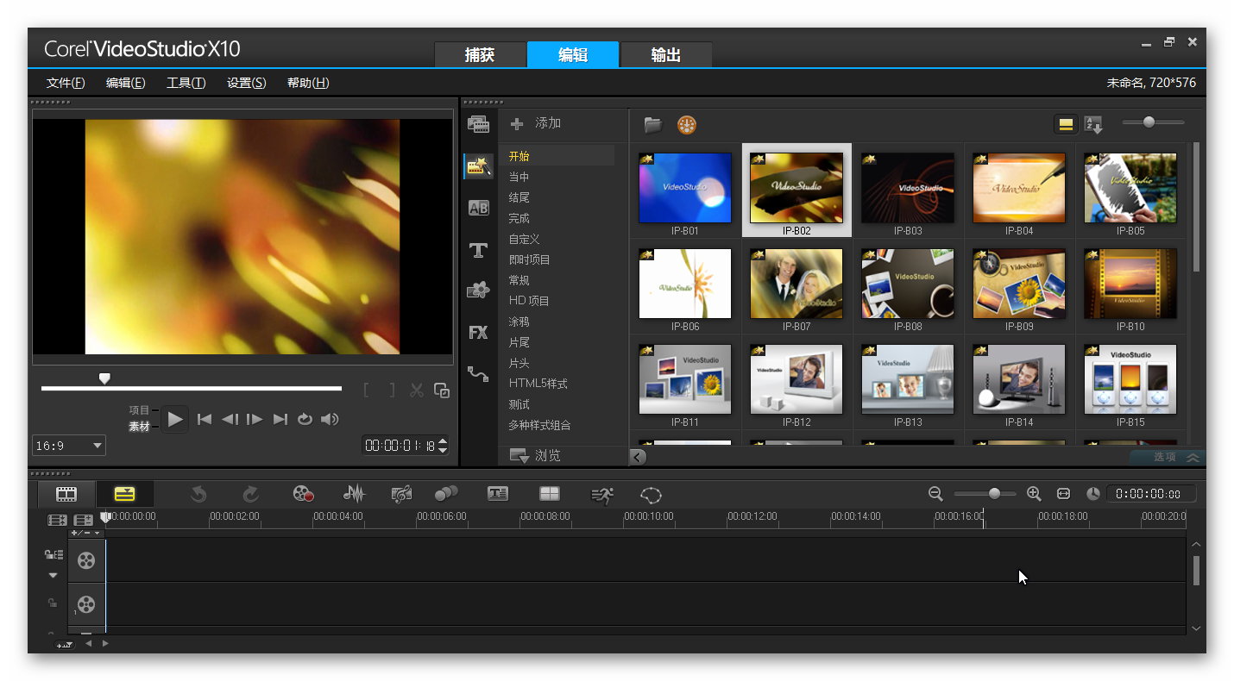Open the 16:9 aspect ratio dropdown
1234x681 pixels.
click(69, 446)
